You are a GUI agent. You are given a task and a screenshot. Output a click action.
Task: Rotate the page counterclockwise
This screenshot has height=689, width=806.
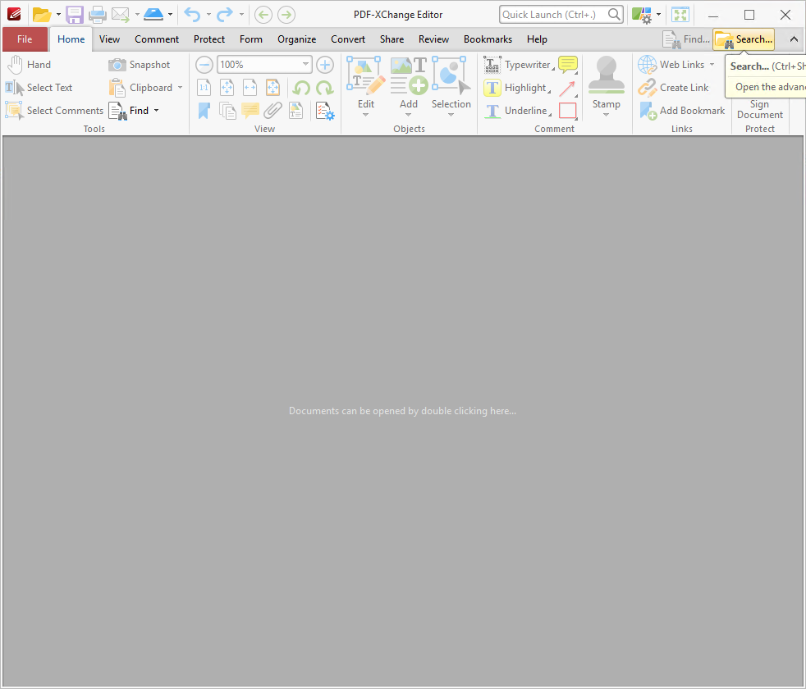click(301, 88)
